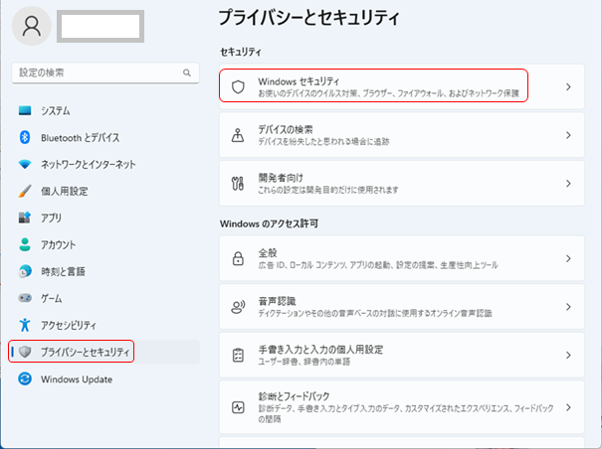Click the lock icon beside 全般
This screenshot has width=602, height=449.
238,258
